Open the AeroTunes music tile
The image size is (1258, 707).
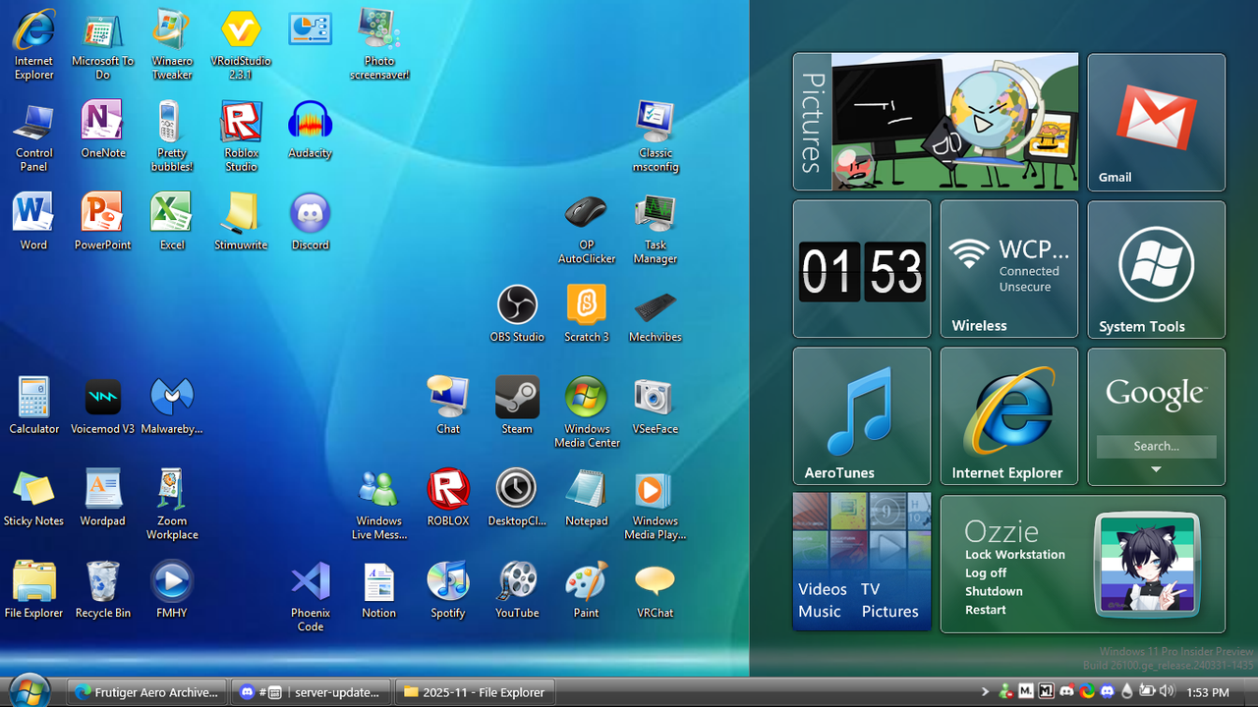click(x=862, y=416)
